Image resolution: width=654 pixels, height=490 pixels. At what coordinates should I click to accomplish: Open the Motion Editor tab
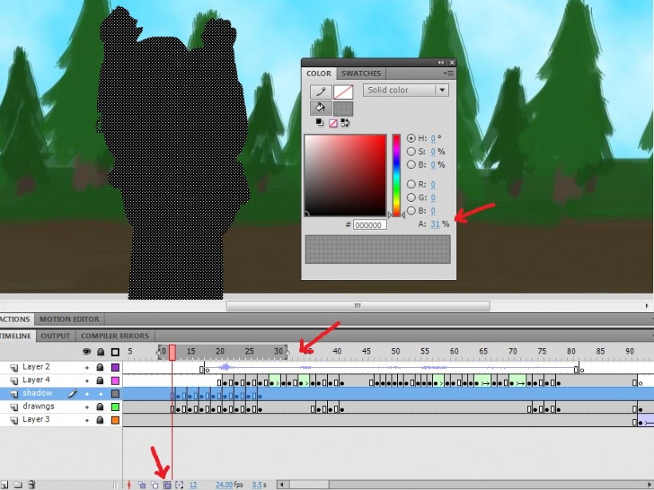(x=69, y=319)
